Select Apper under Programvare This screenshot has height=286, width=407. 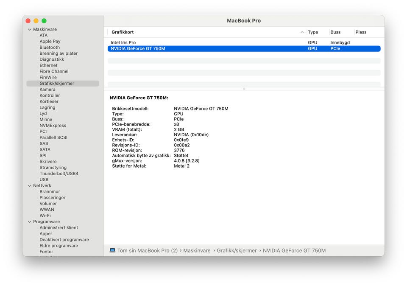pos(46,234)
